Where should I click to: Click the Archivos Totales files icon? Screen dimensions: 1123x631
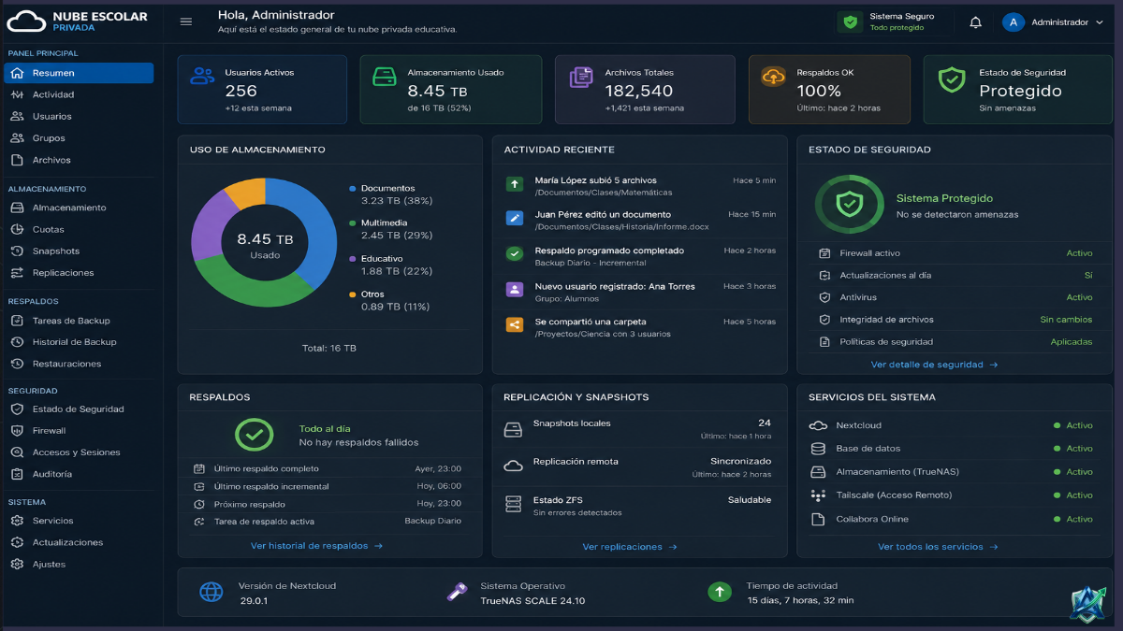(581, 78)
